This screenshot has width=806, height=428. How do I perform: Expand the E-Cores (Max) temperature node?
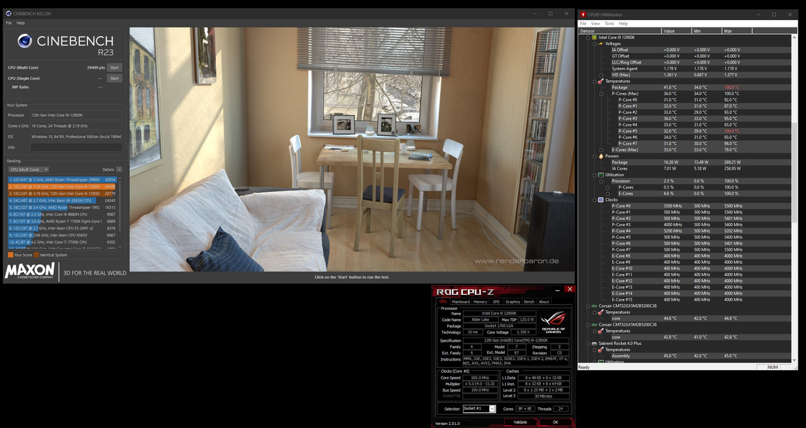(601, 150)
